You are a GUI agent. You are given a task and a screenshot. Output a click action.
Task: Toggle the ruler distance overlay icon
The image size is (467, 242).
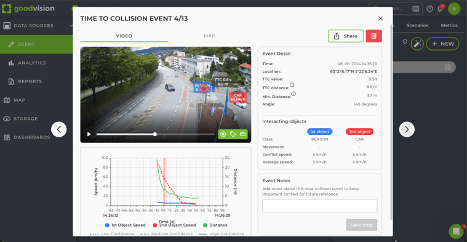coord(243,134)
